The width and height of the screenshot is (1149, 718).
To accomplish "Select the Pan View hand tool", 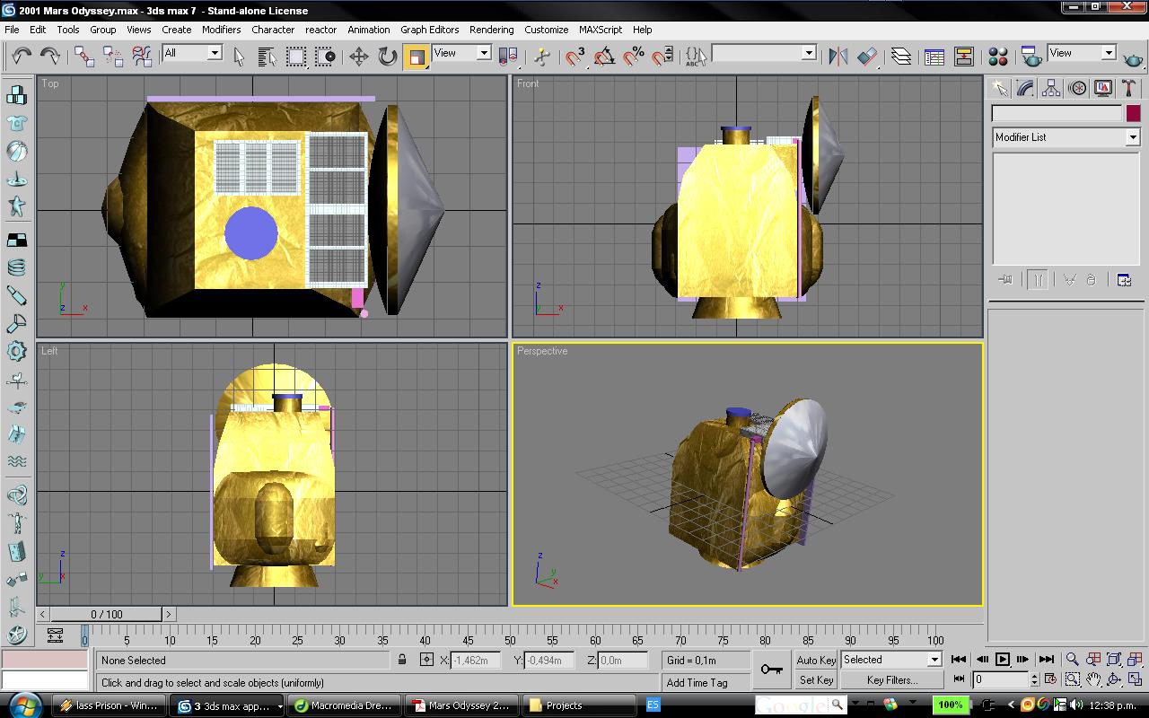I will [x=1093, y=679].
